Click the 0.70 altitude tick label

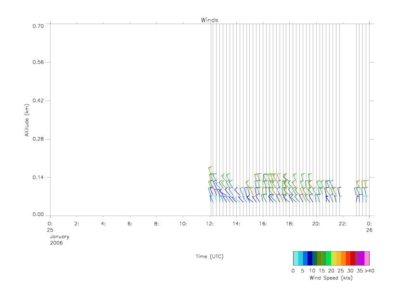pos(38,26)
